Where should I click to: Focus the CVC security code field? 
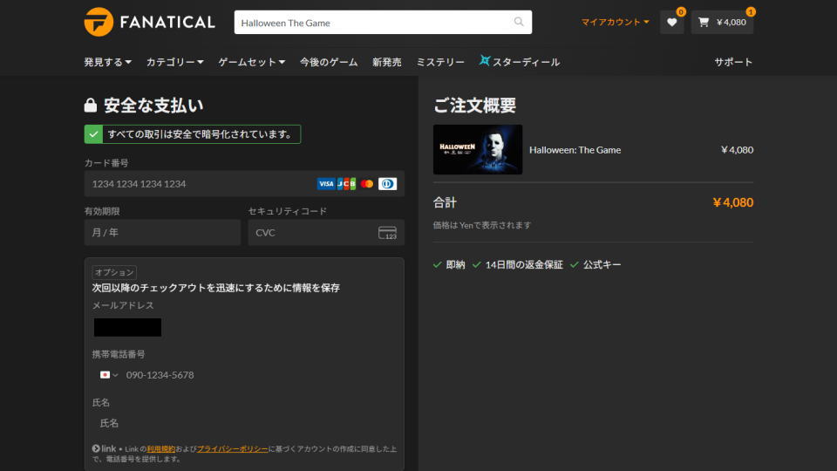326,232
